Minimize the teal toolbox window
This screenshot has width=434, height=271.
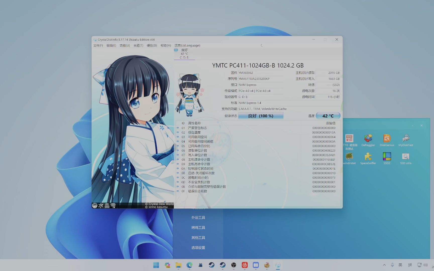coord(412,125)
